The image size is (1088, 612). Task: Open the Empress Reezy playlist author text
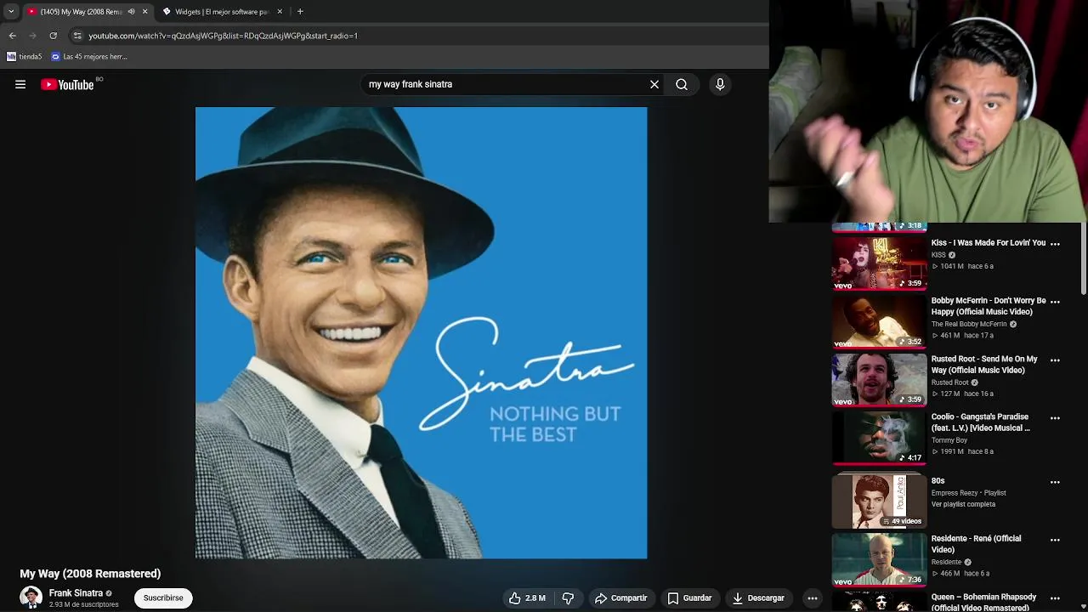[955, 493]
